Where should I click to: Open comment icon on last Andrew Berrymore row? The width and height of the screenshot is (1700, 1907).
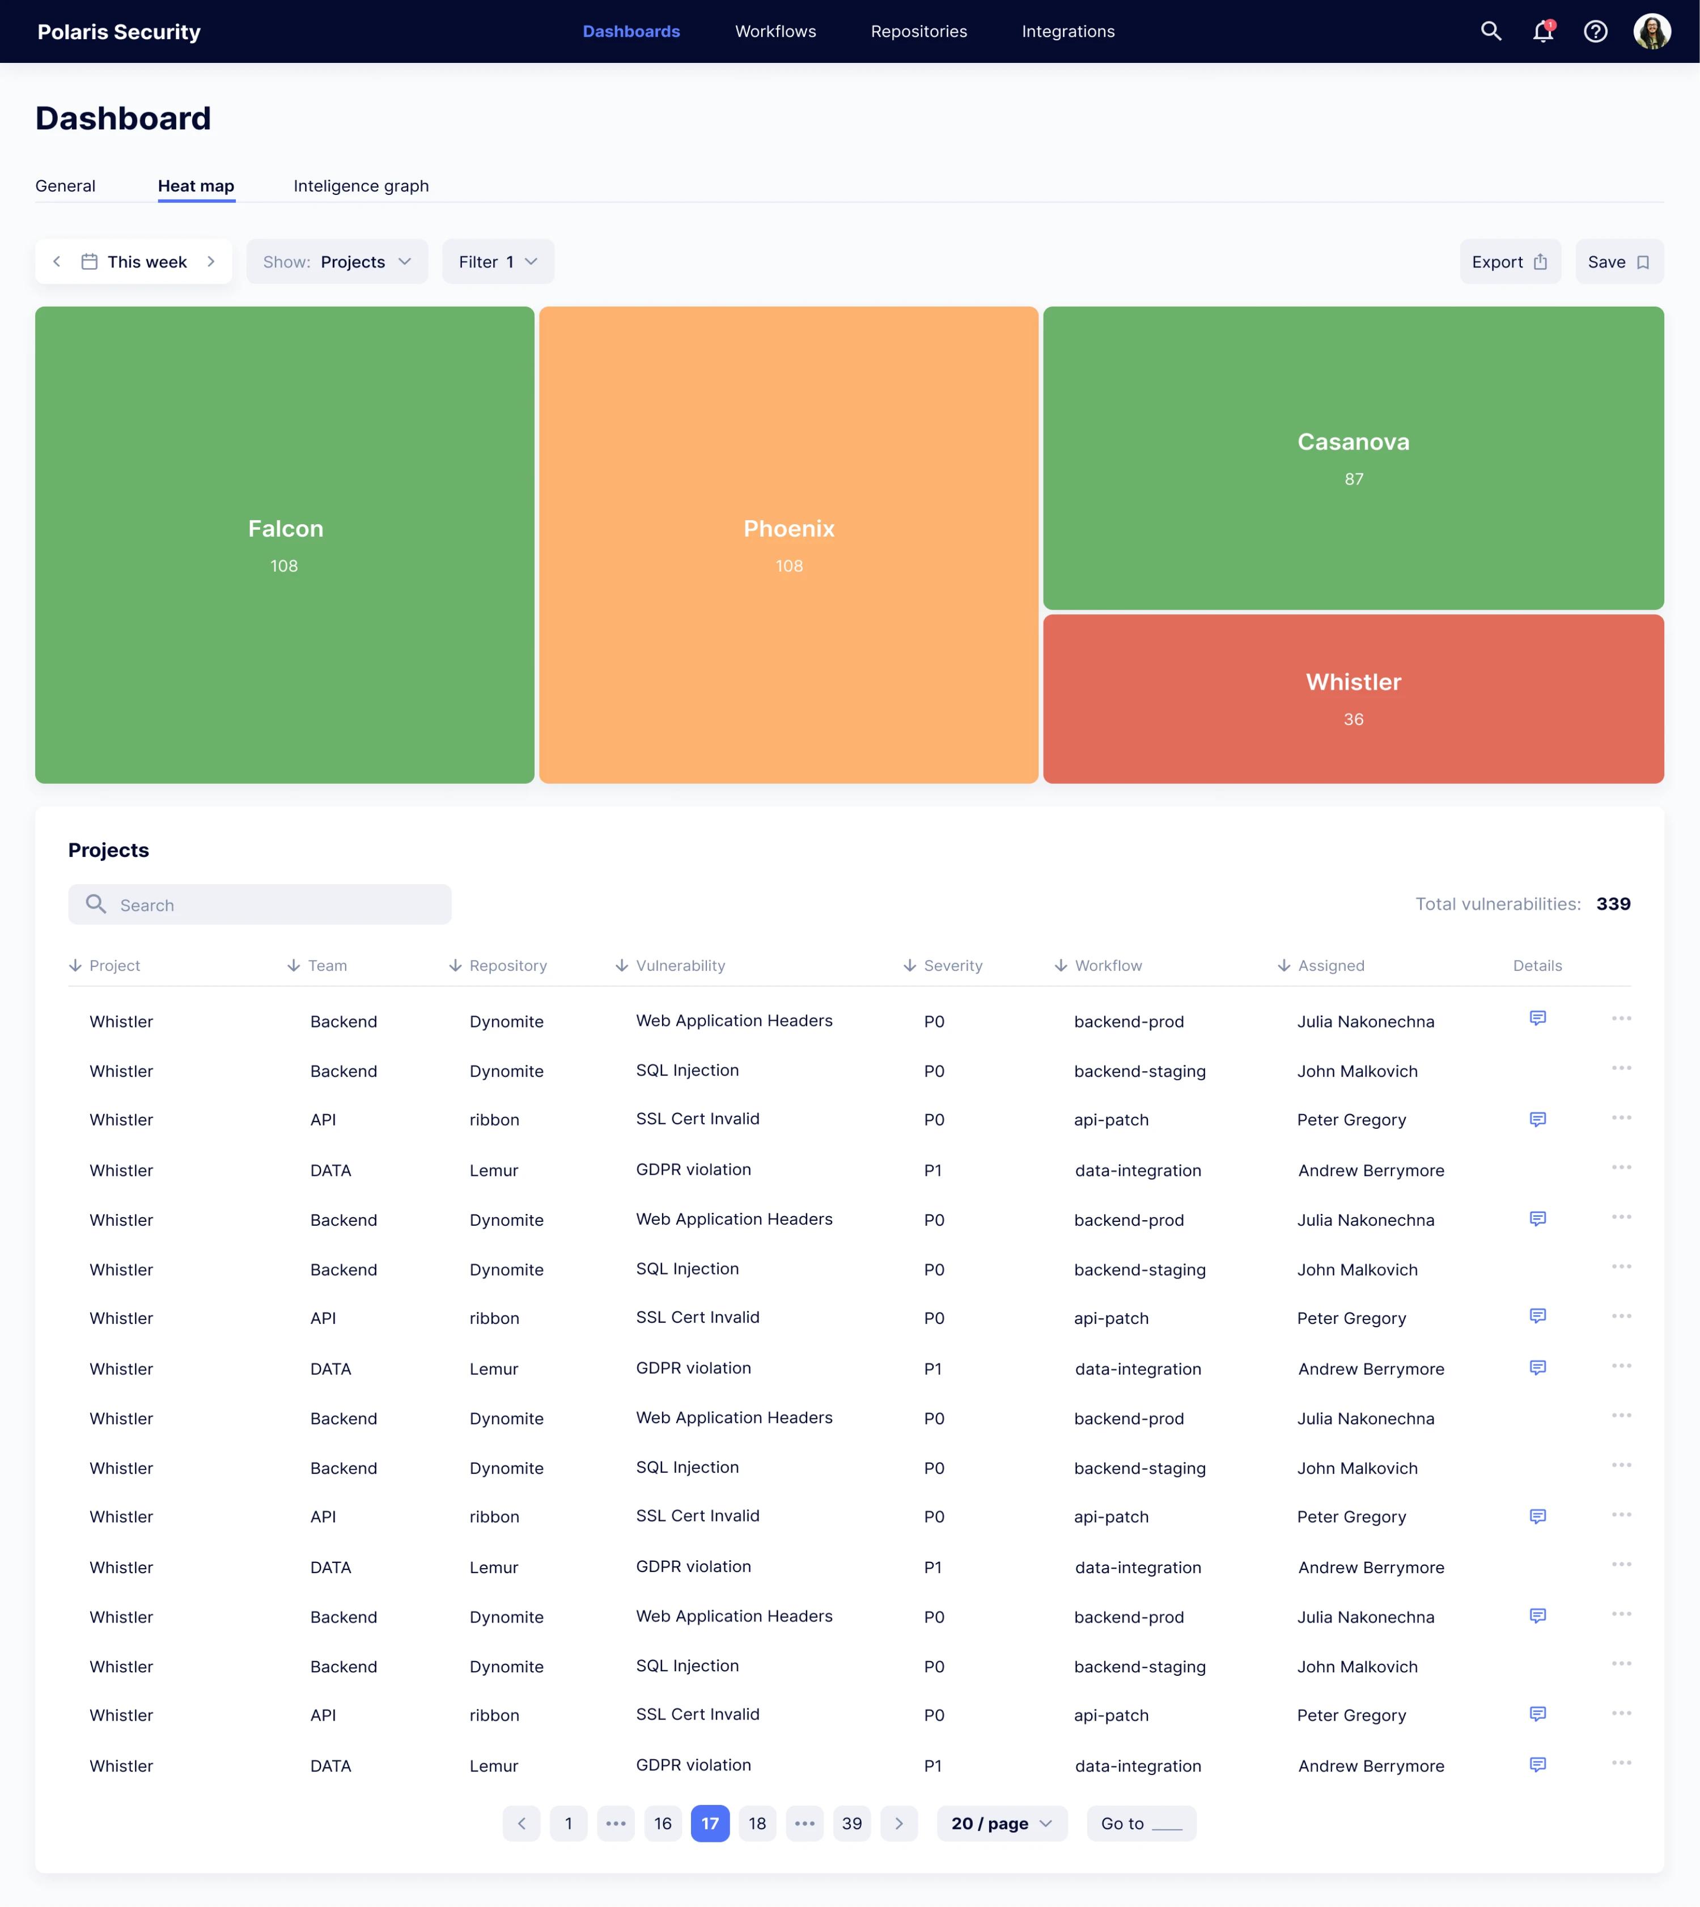tap(1537, 1763)
